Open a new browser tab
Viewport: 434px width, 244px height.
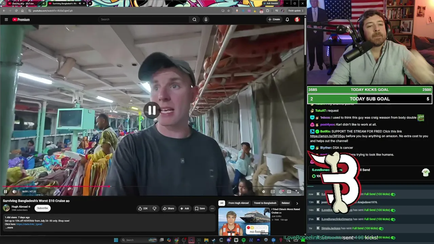click(x=90, y=3)
